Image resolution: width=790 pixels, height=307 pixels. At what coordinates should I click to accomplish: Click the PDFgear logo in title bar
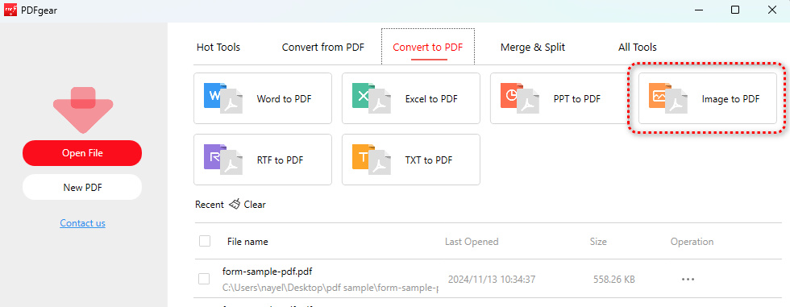pos(10,10)
